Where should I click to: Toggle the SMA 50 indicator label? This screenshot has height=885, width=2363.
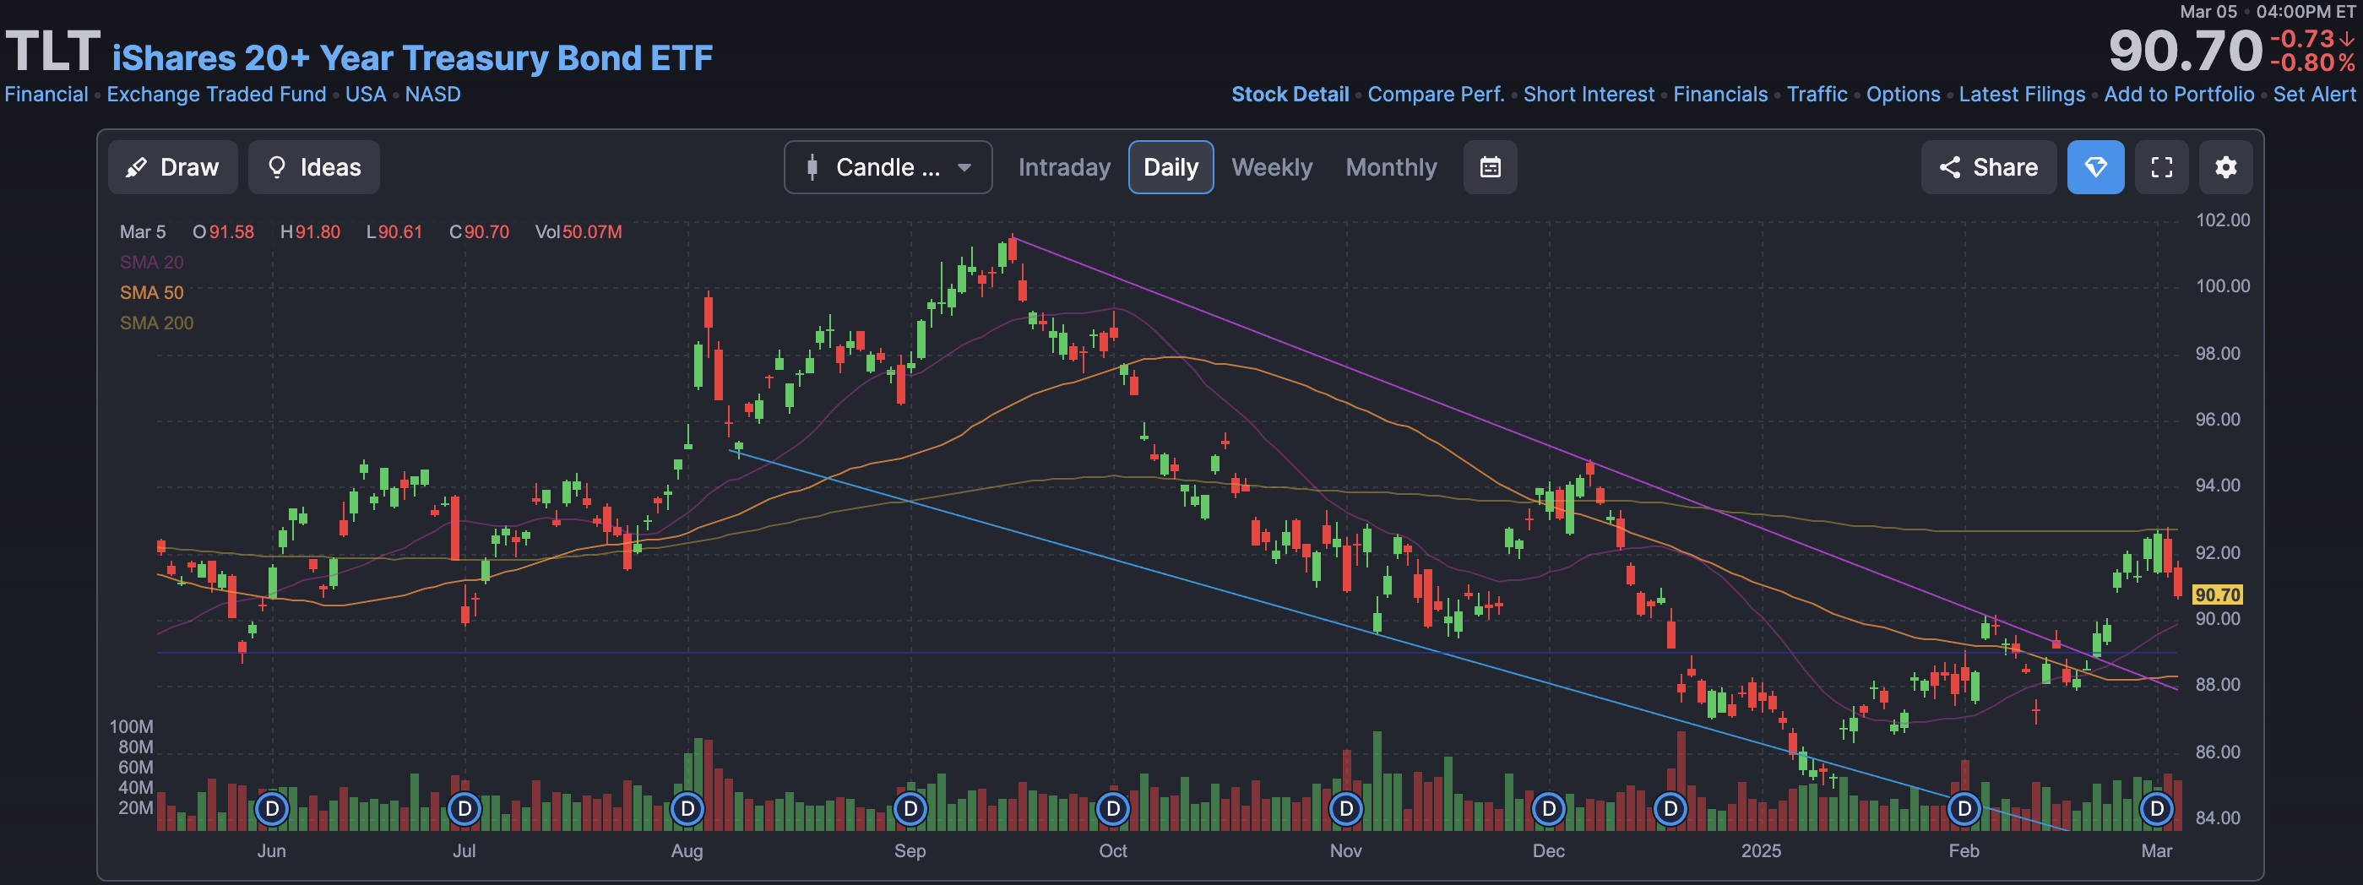coord(151,292)
